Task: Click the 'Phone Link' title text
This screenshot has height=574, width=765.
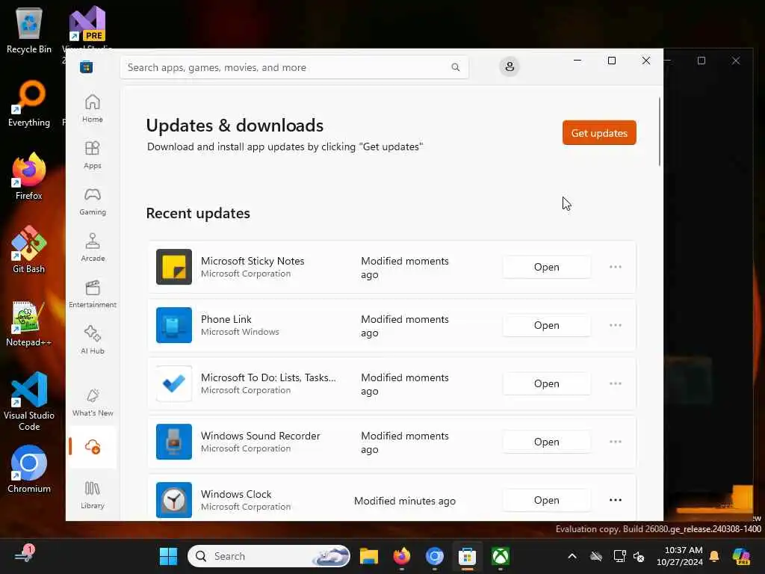Action: [226, 319]
